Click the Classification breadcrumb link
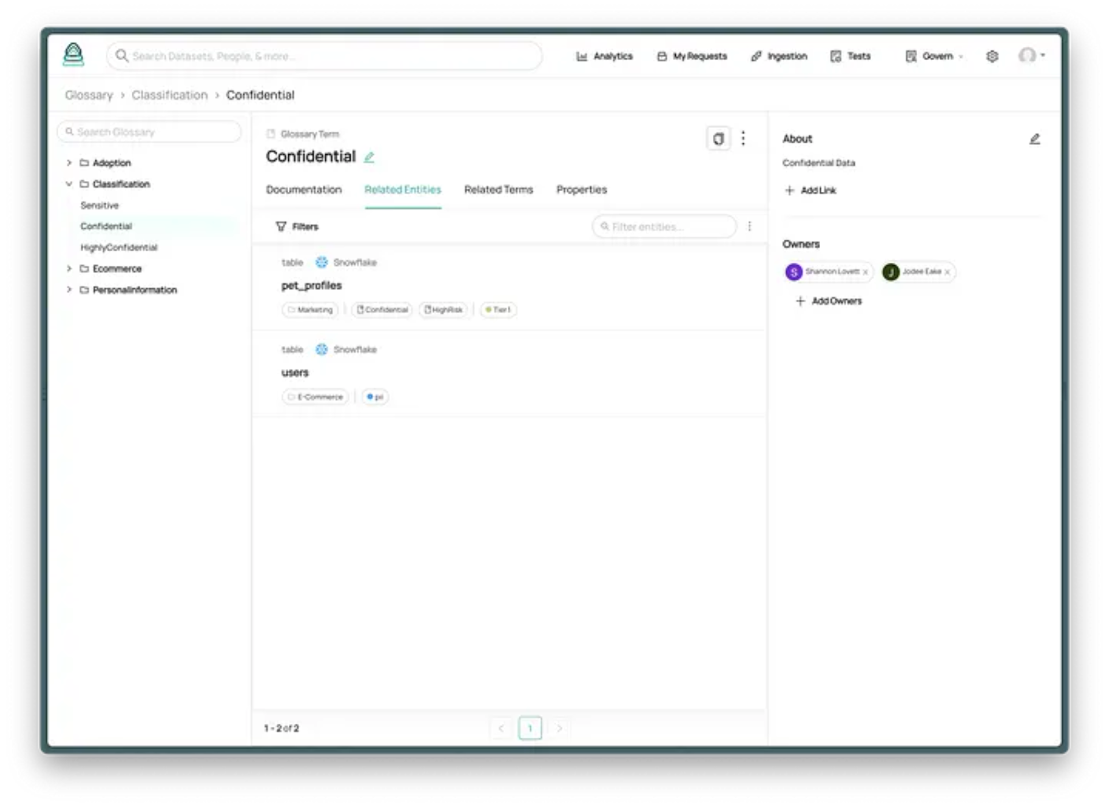 click(x=169, y=95)
